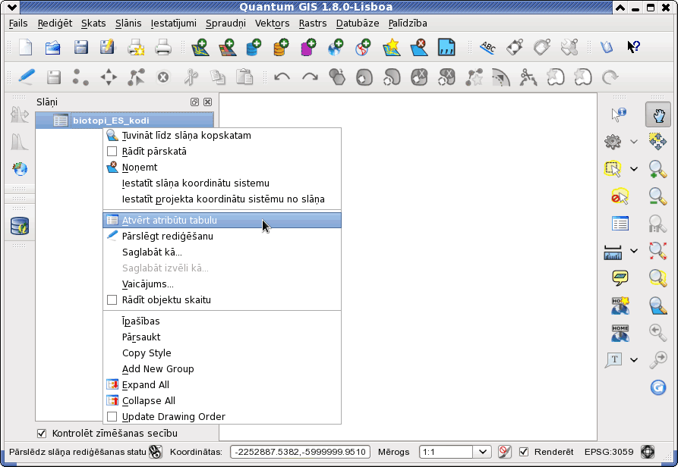Click What's This help cursor icon
Viewport: 678px width, 467px height.
pos(633,46)
